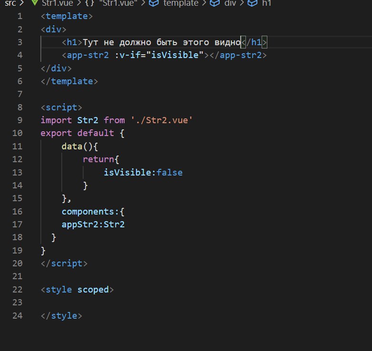Image resolution: width=372 pixels, height=351 pixels.
Task: Click the opening template tag on line 1
Action: coord(67,16)
